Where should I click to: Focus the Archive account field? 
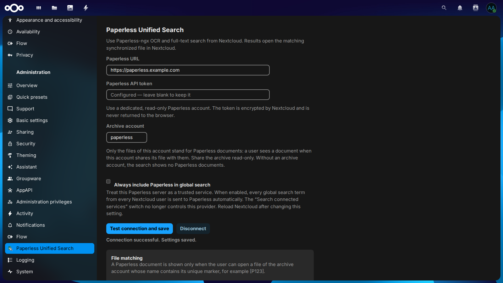127,137
